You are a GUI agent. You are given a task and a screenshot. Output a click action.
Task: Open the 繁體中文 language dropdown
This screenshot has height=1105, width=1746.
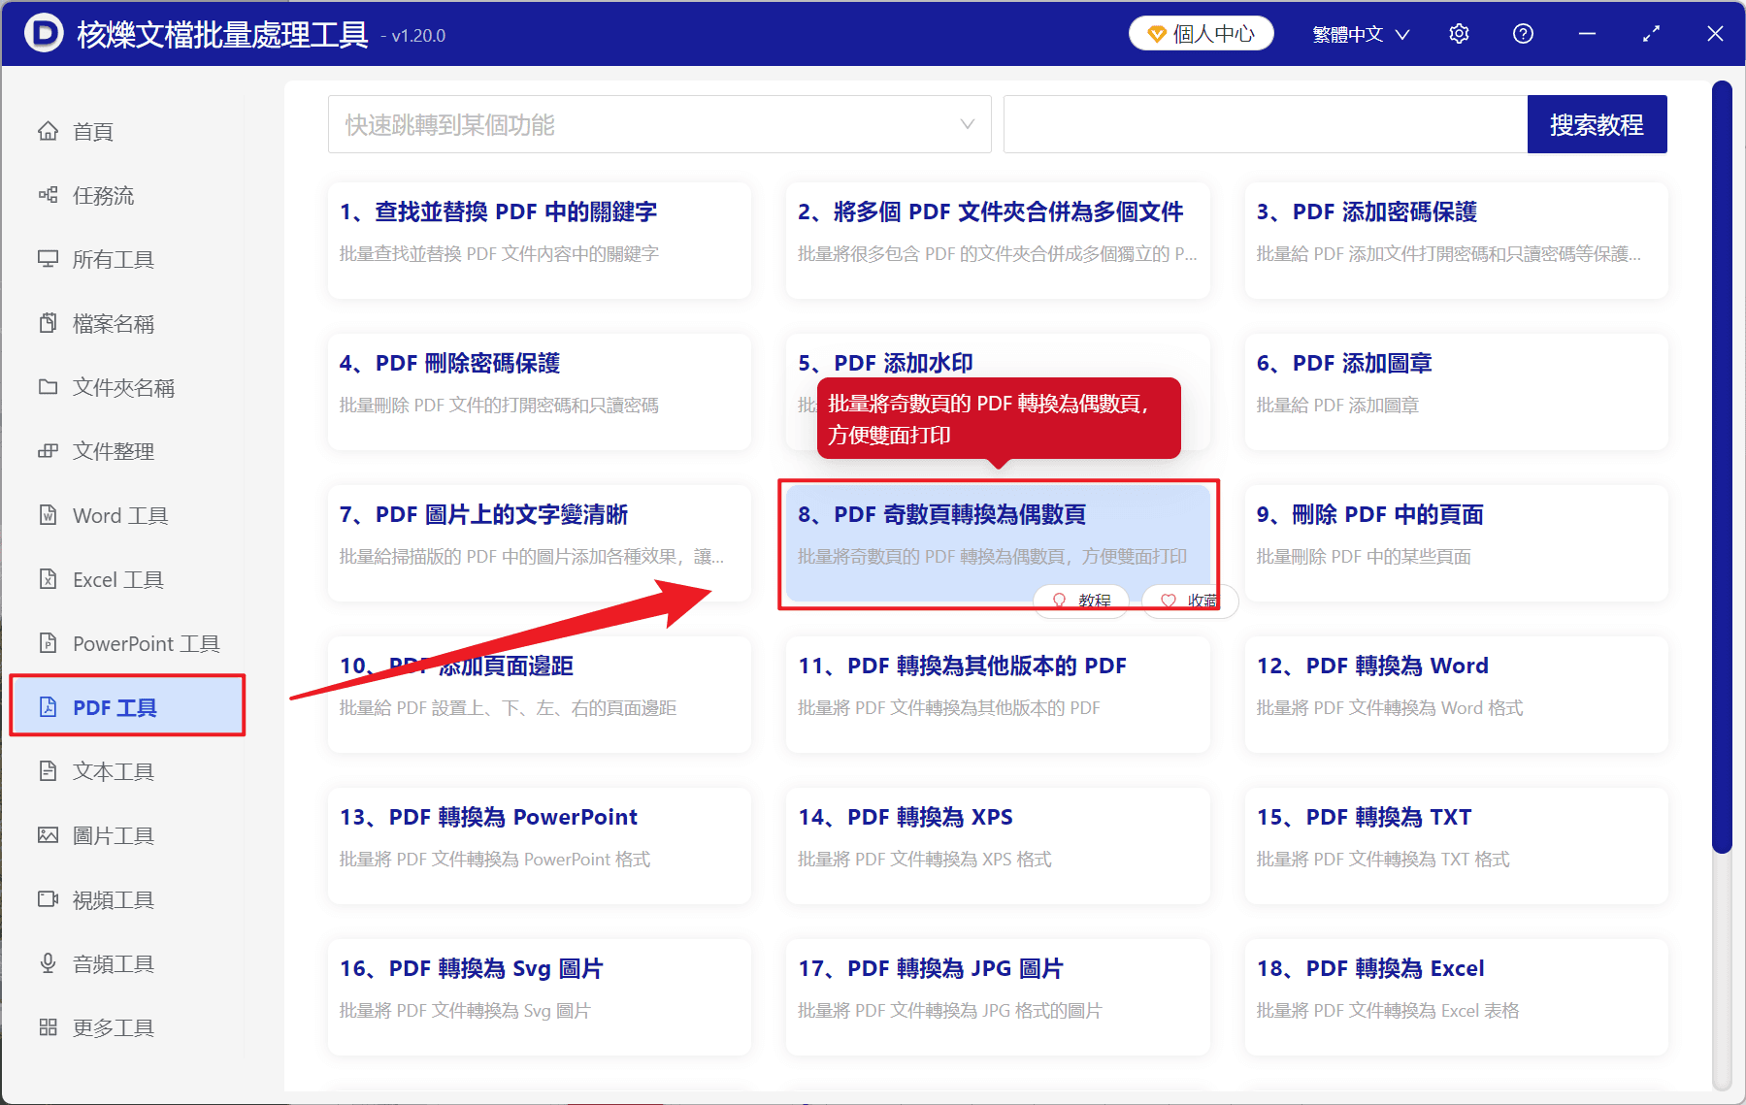click(x=1359, y=33)
